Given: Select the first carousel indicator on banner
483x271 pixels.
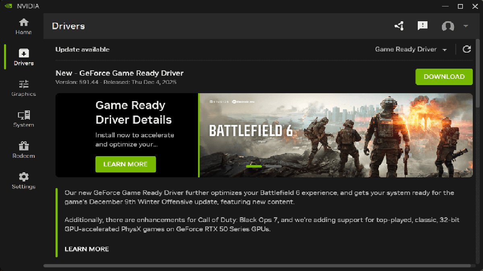Looking at the screenshot, I should [x=254, y=166].
